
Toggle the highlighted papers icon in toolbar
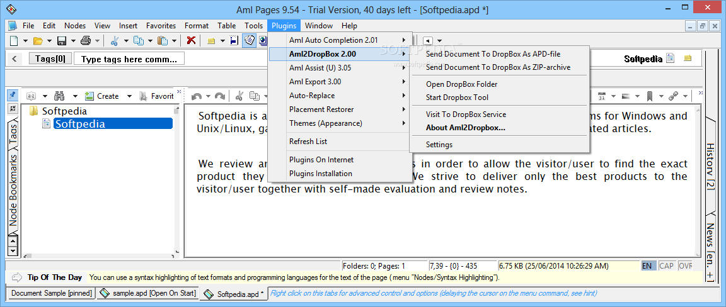[249, 41]
